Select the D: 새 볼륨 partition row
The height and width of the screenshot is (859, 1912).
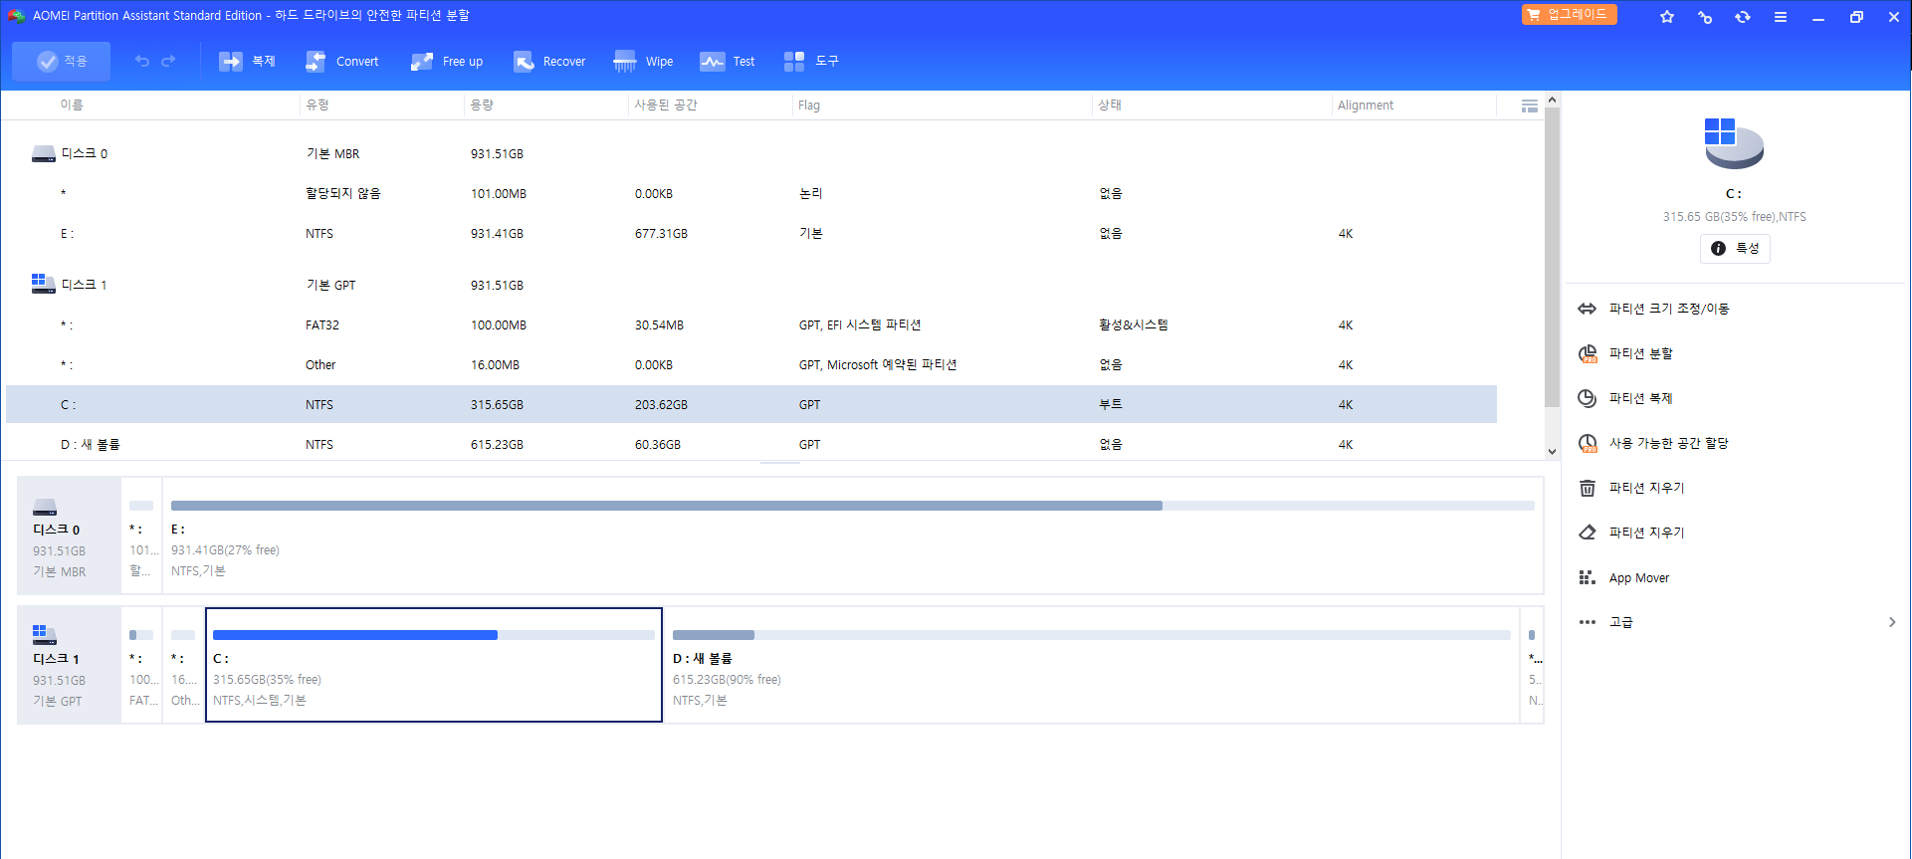[751, 444]
